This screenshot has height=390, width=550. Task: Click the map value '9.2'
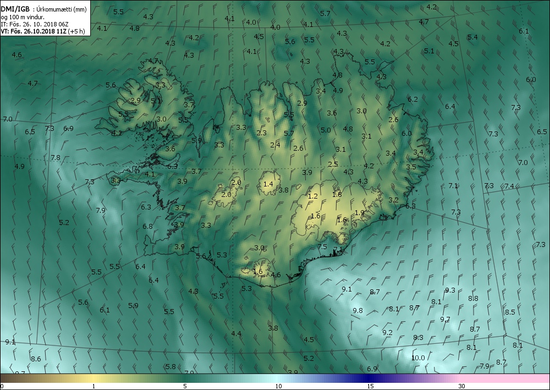coord(387,332)
